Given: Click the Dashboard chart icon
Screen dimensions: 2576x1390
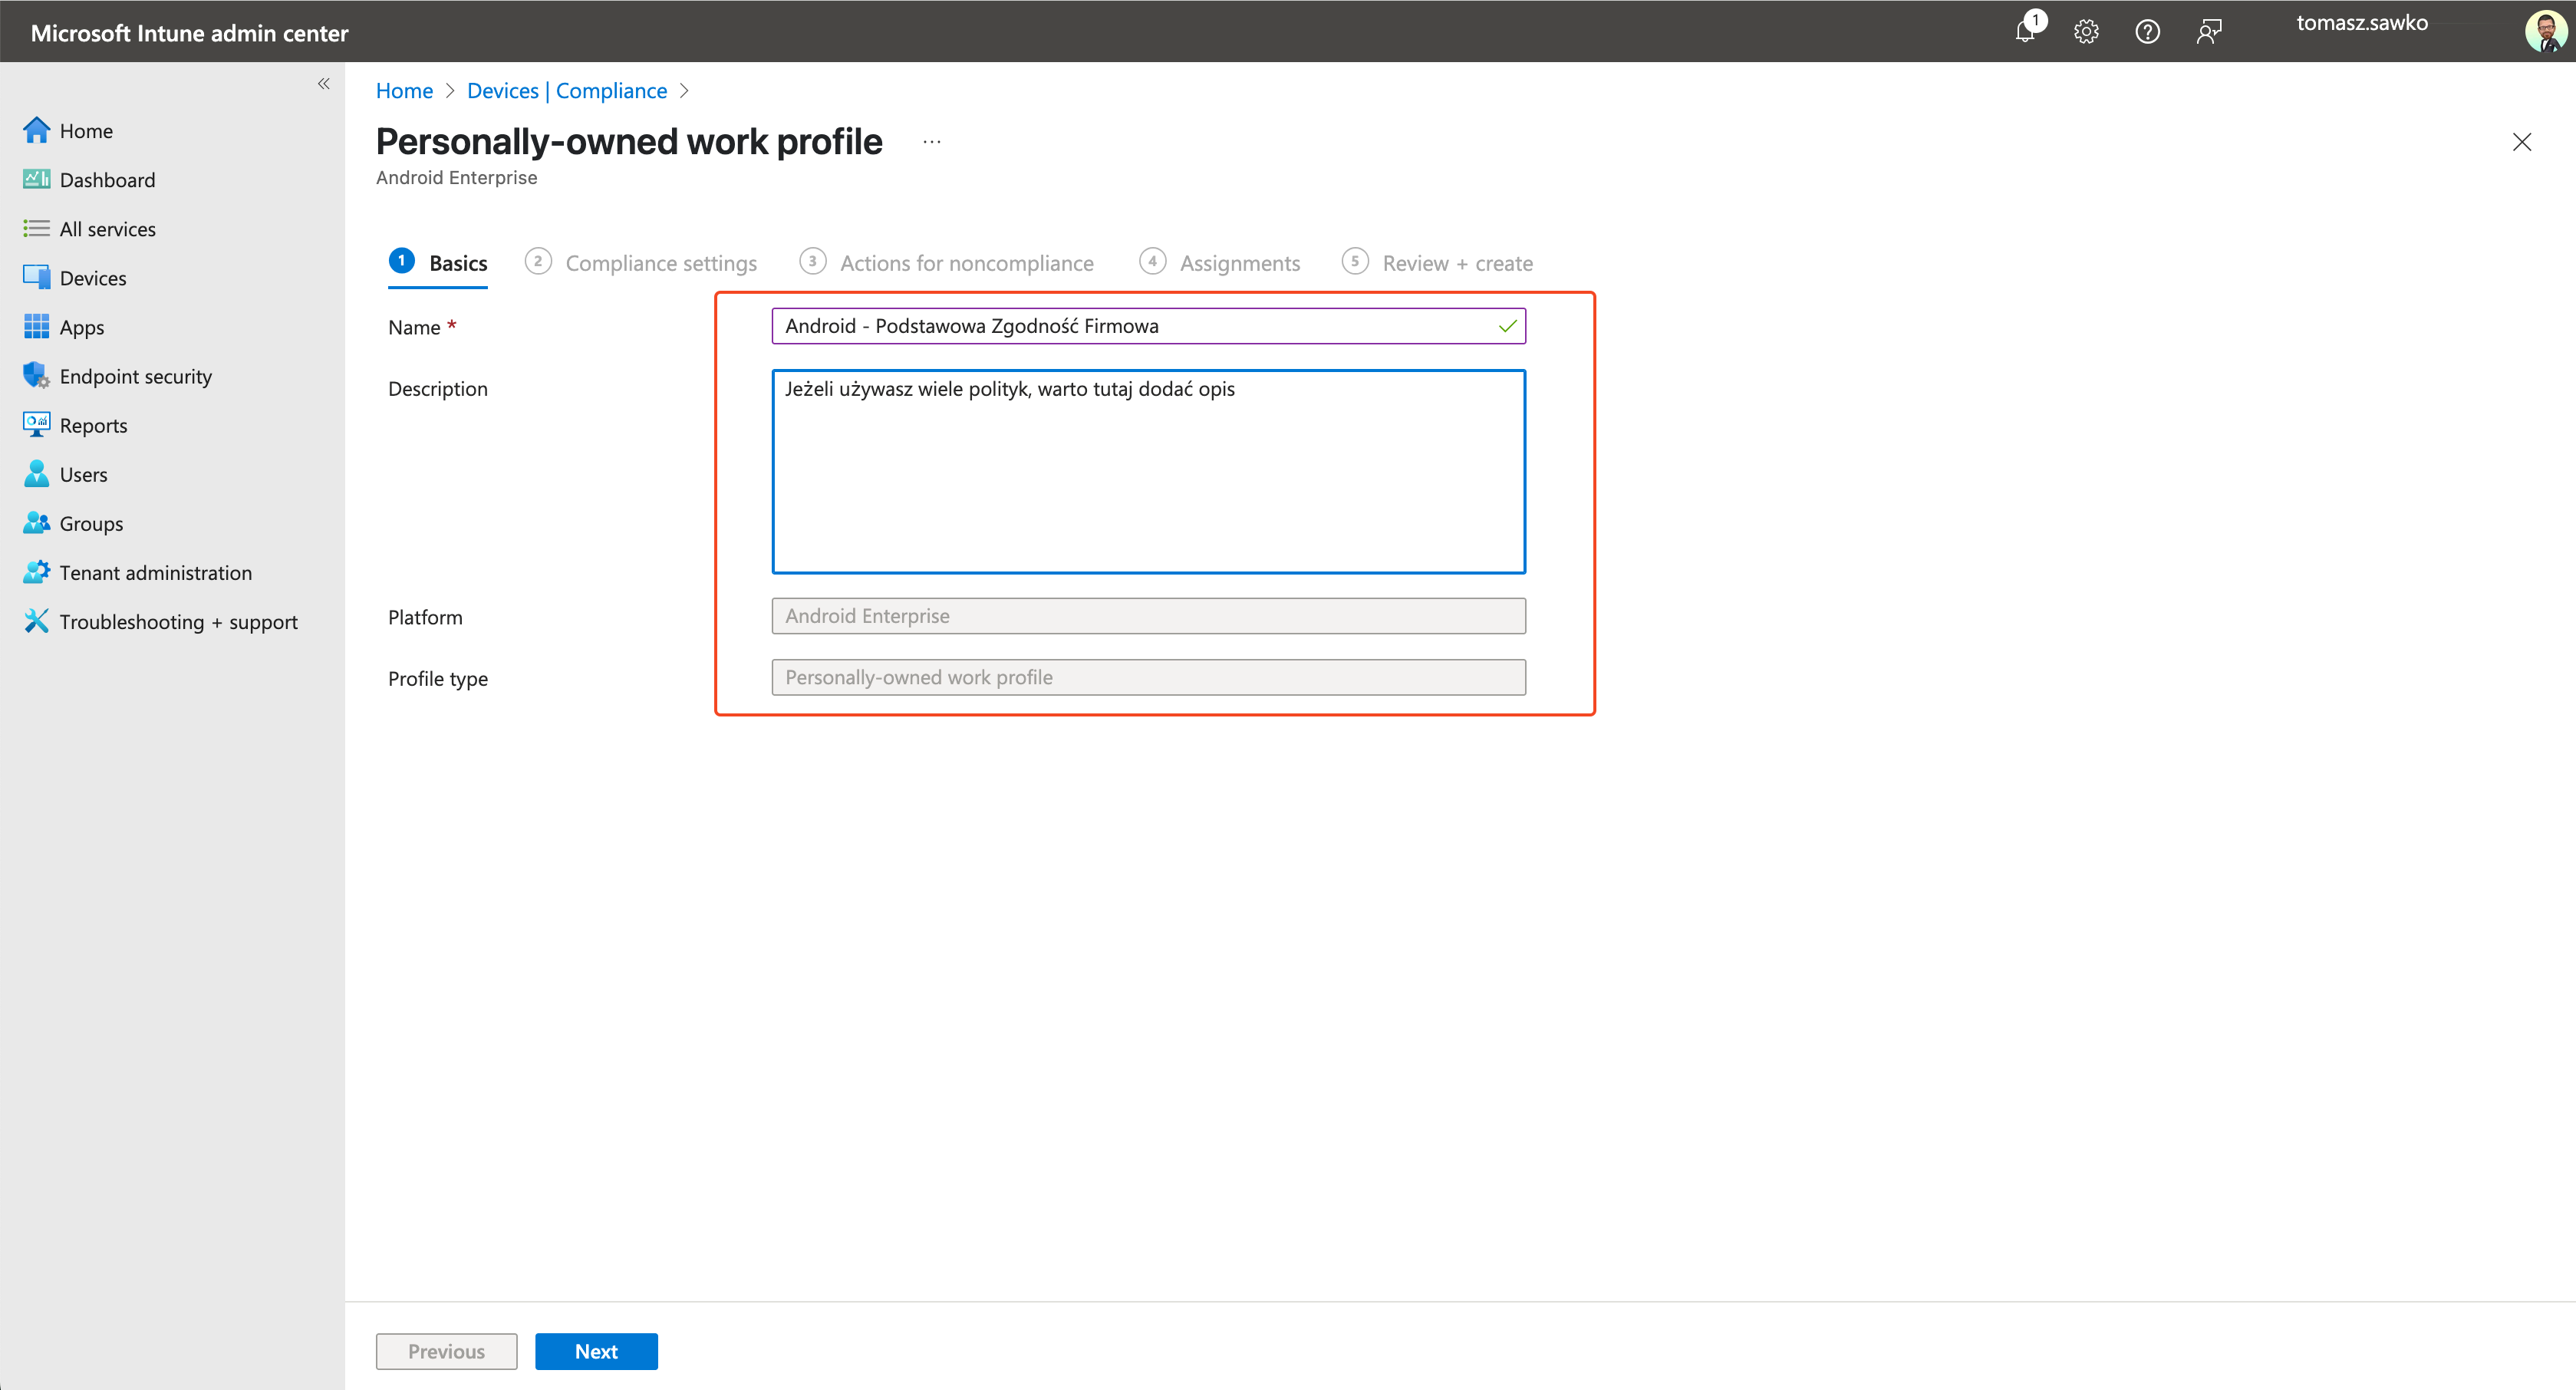Looking at the screenshot, I should tap(36, 179).
